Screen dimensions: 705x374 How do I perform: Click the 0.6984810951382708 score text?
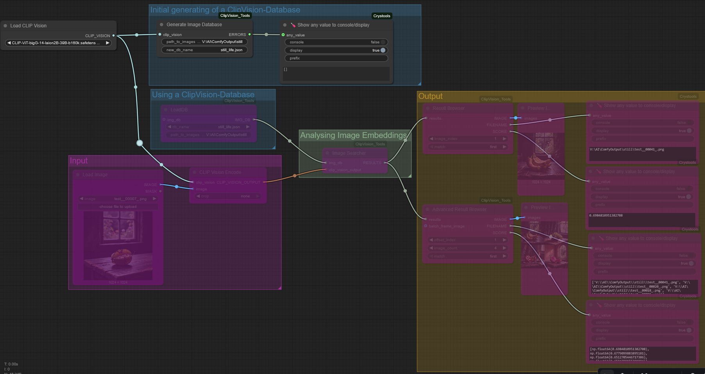[x=606, y=215]
